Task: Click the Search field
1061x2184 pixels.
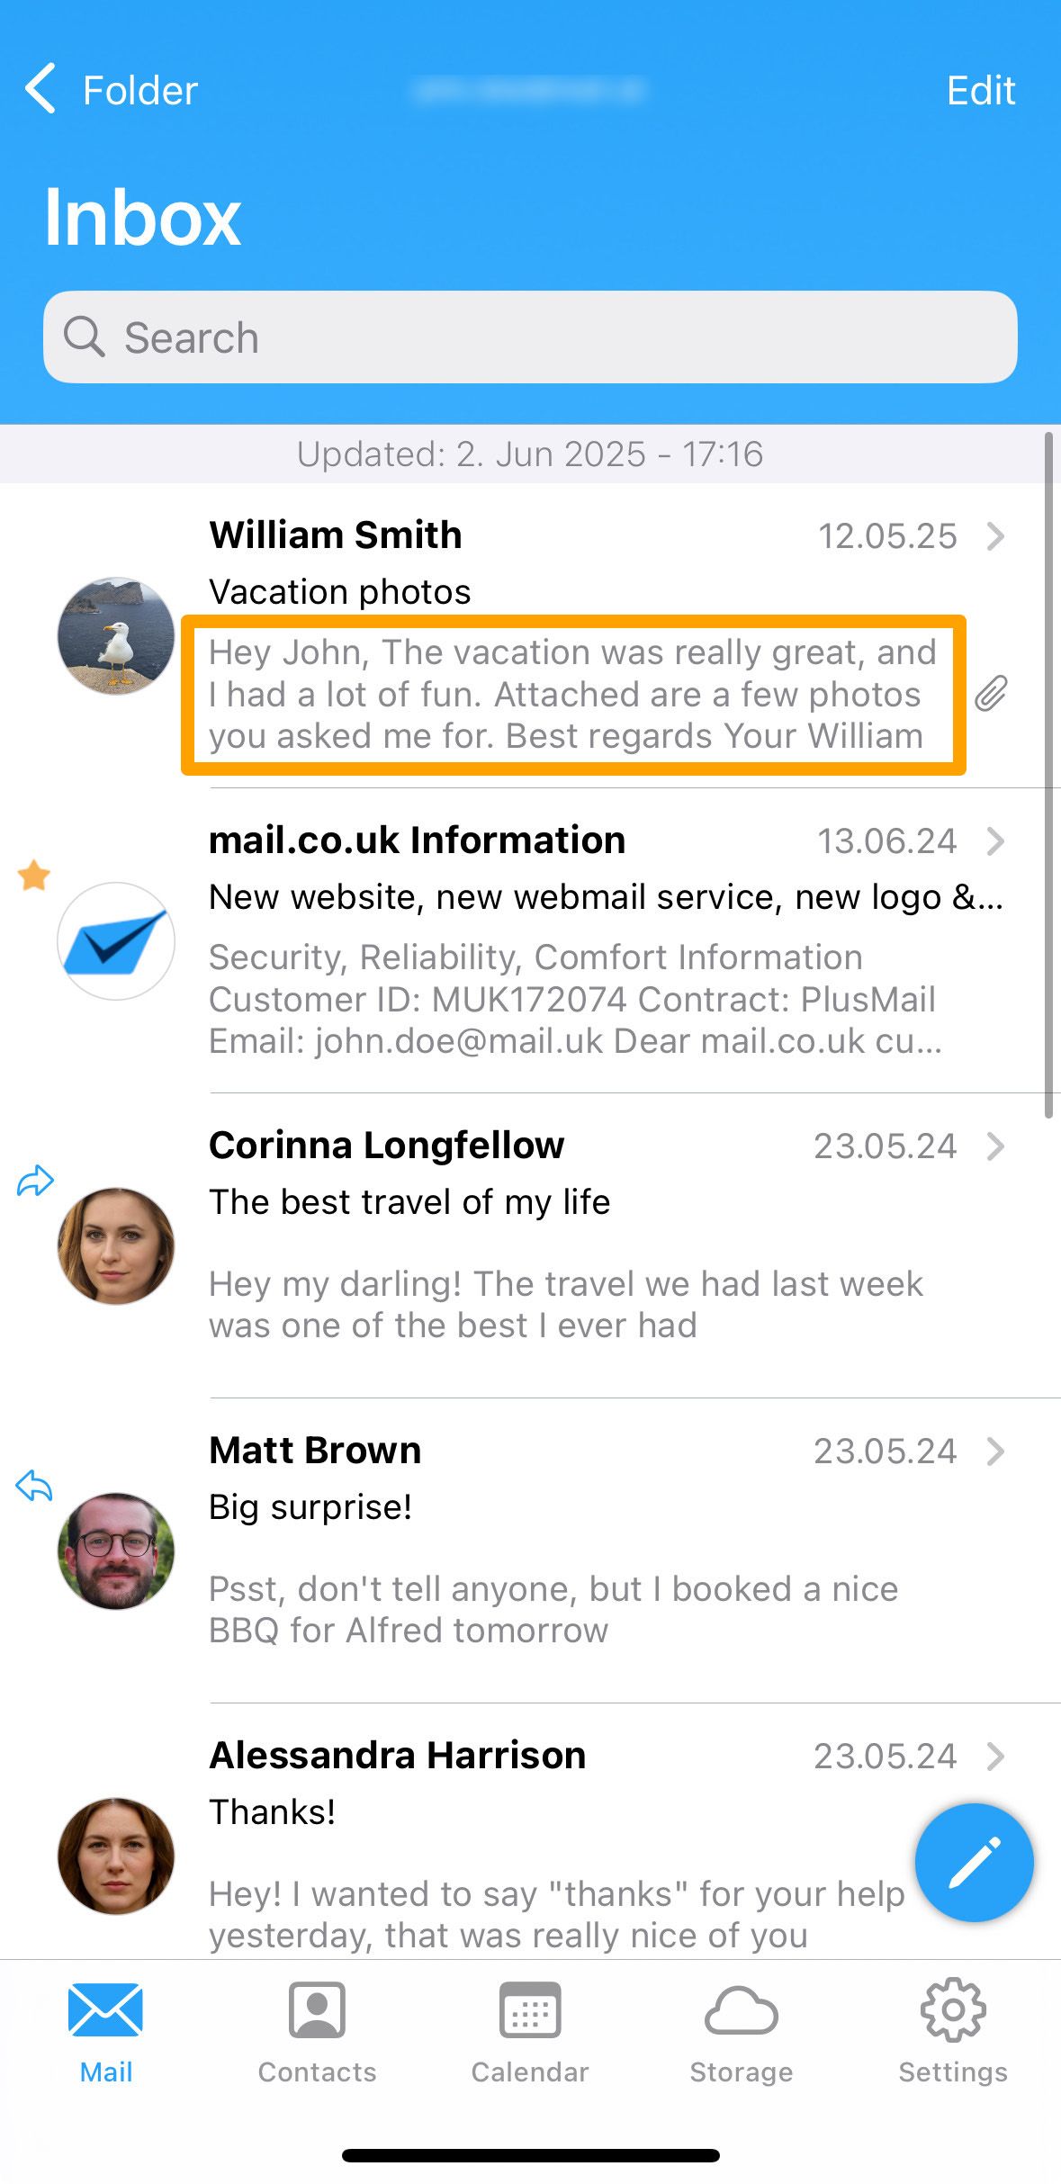Action: pos(530,337)
